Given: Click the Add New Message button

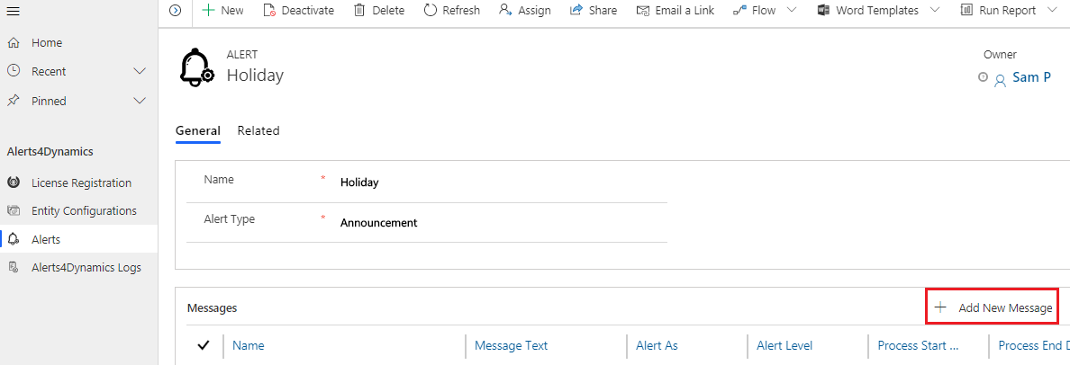Looking at the screenshot, I should click(x=993, y=307).
